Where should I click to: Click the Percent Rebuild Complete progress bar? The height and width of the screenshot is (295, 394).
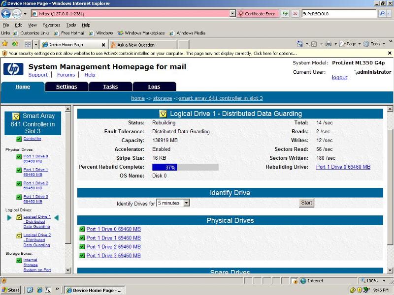[x=186, y=167]
